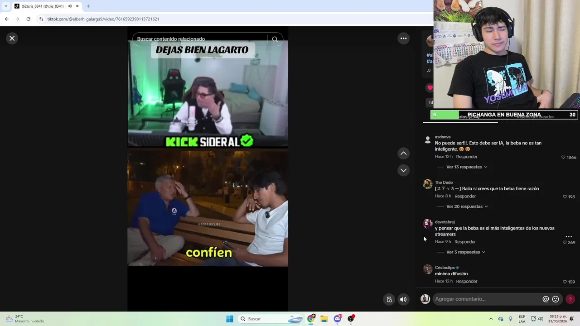580x326 pixels.
Task: Open options on davetabraj's comment
Action: tap(569, 237)
